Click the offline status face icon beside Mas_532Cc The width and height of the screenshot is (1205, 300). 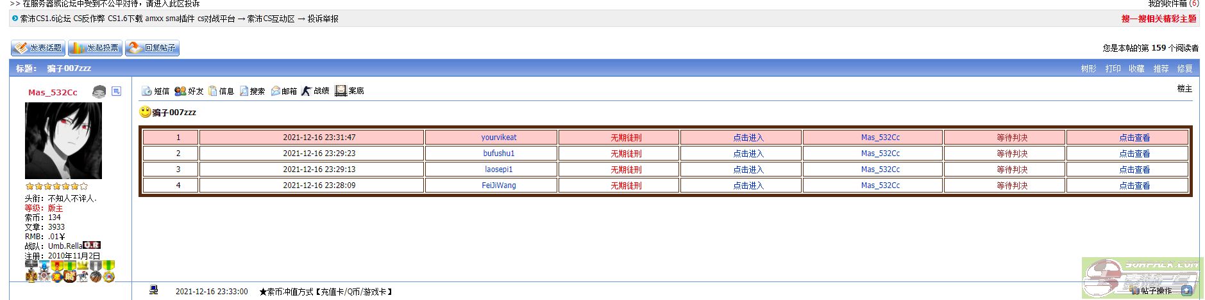(99, 91)
